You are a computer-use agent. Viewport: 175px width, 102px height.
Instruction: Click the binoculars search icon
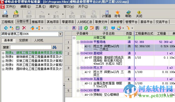(54, 47)
